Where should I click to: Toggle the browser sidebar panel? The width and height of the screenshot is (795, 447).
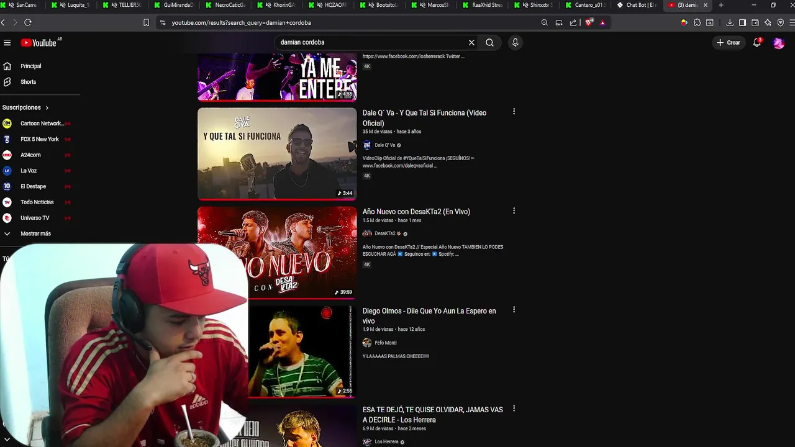(742, 22)
